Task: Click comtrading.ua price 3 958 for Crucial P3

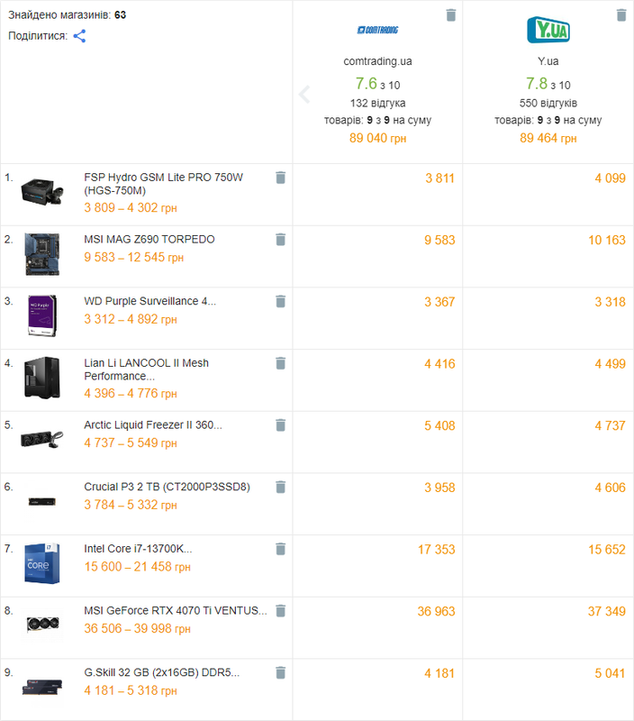Action: tap(439, 488)
